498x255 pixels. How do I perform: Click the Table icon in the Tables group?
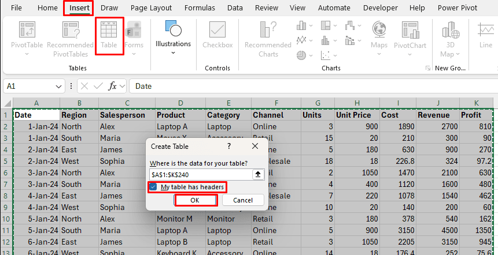pyautogui.click(x=109, y=29)
